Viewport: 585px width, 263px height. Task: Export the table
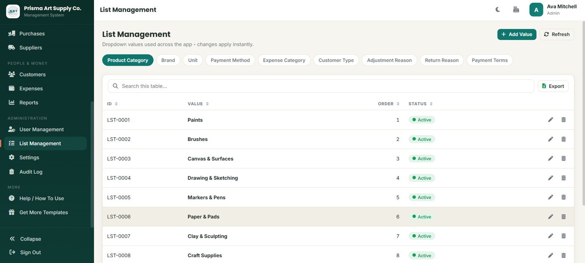pyautogui.click(x=553, y=86)
